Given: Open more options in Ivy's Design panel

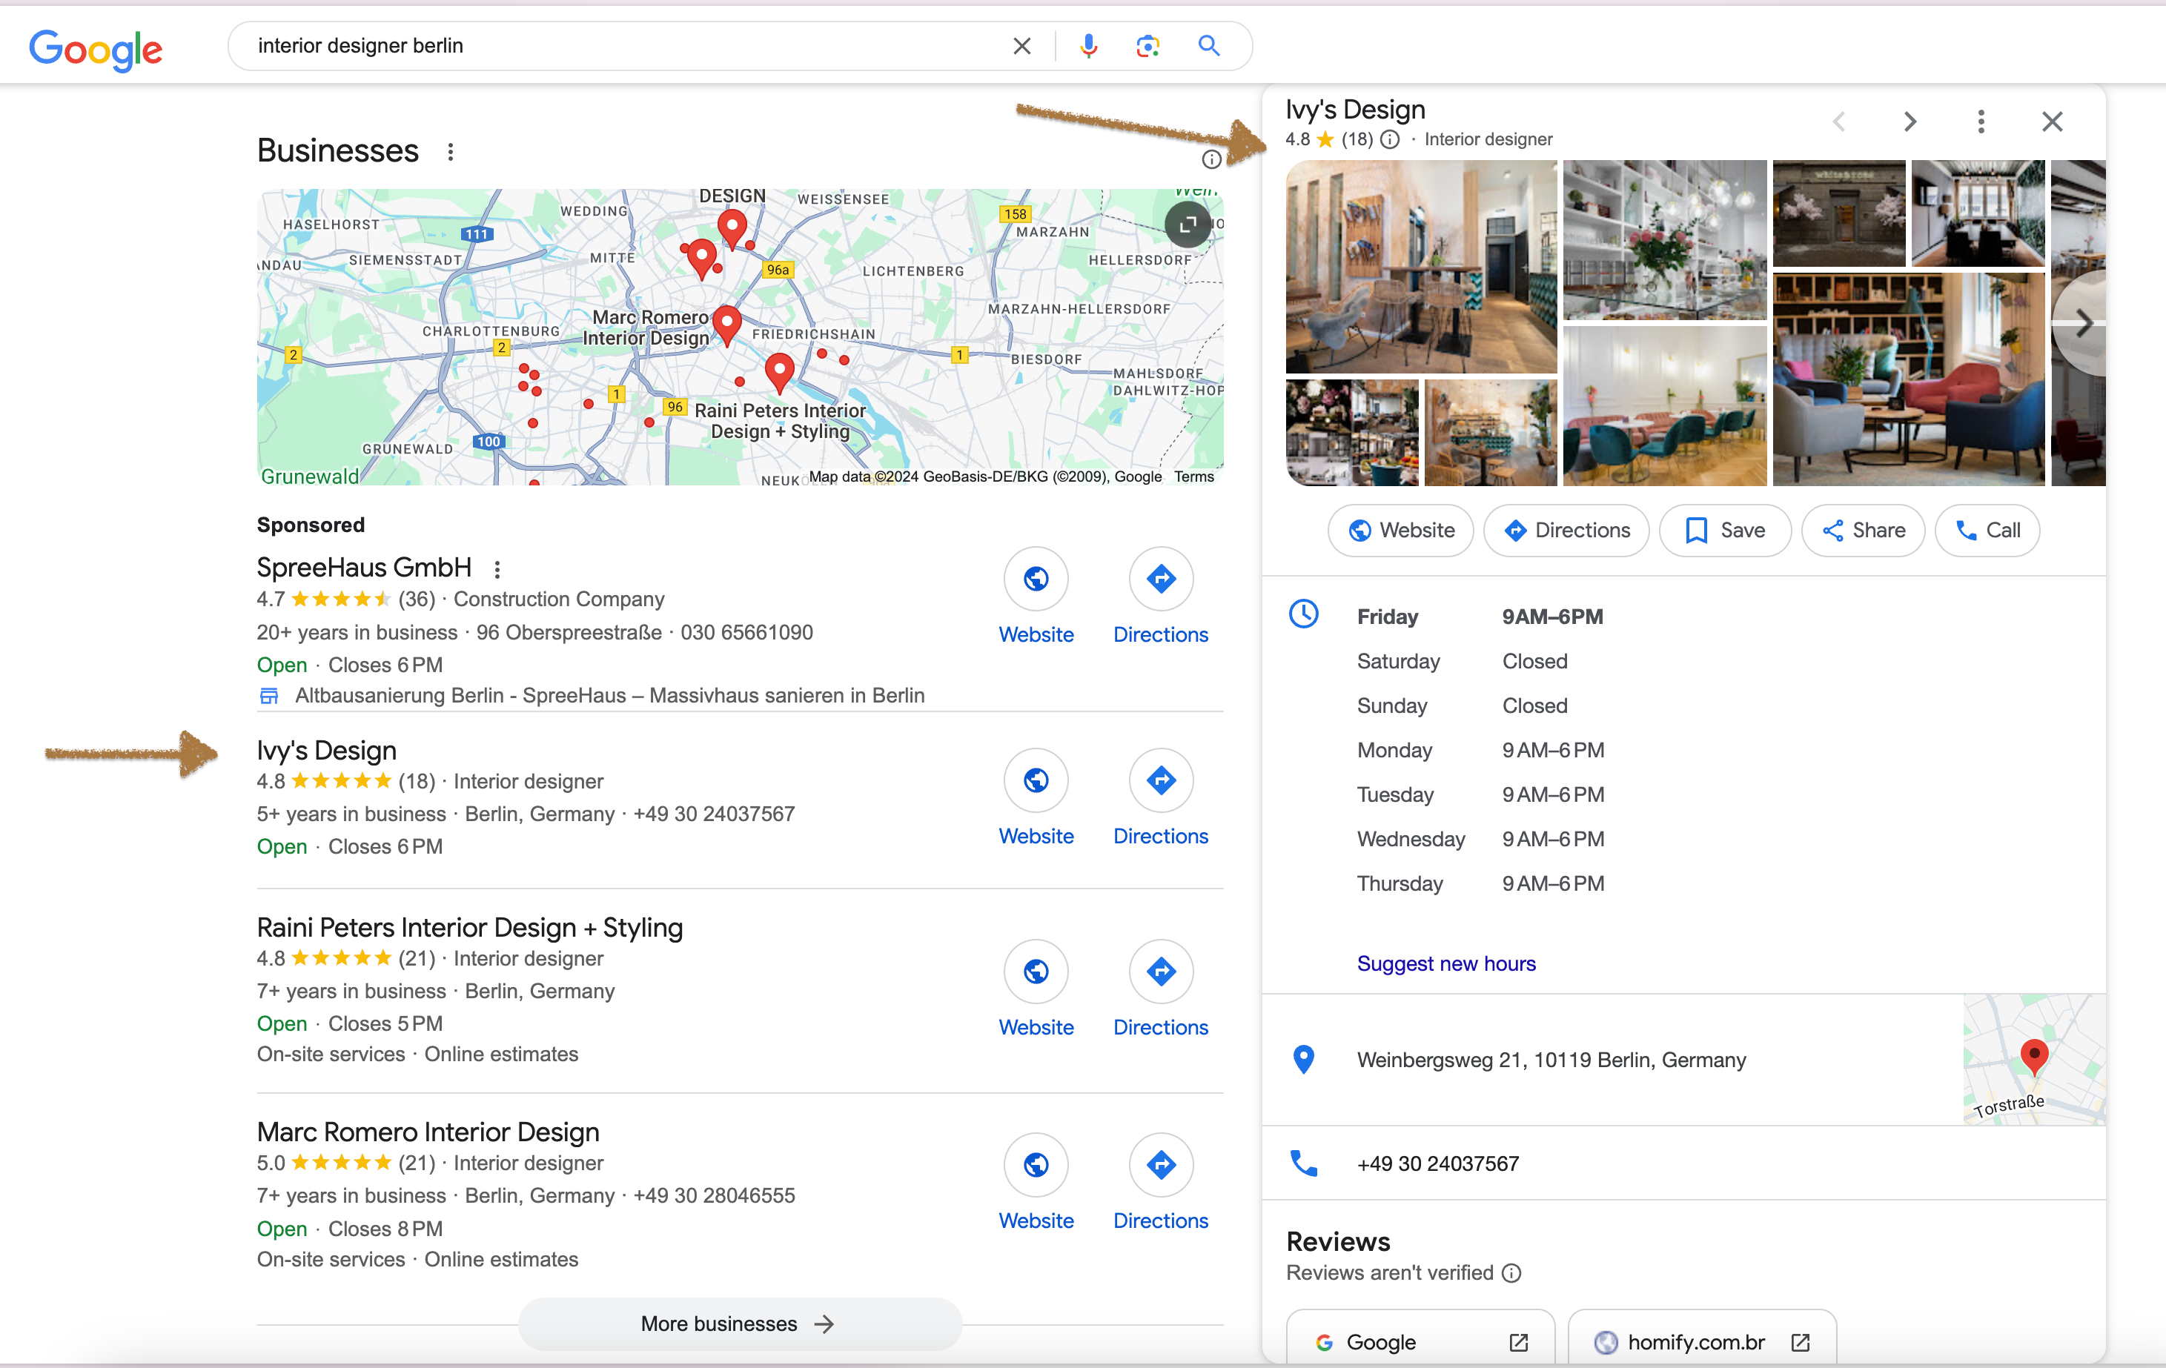Looking at the screenshot, I should click(1981, 122).
